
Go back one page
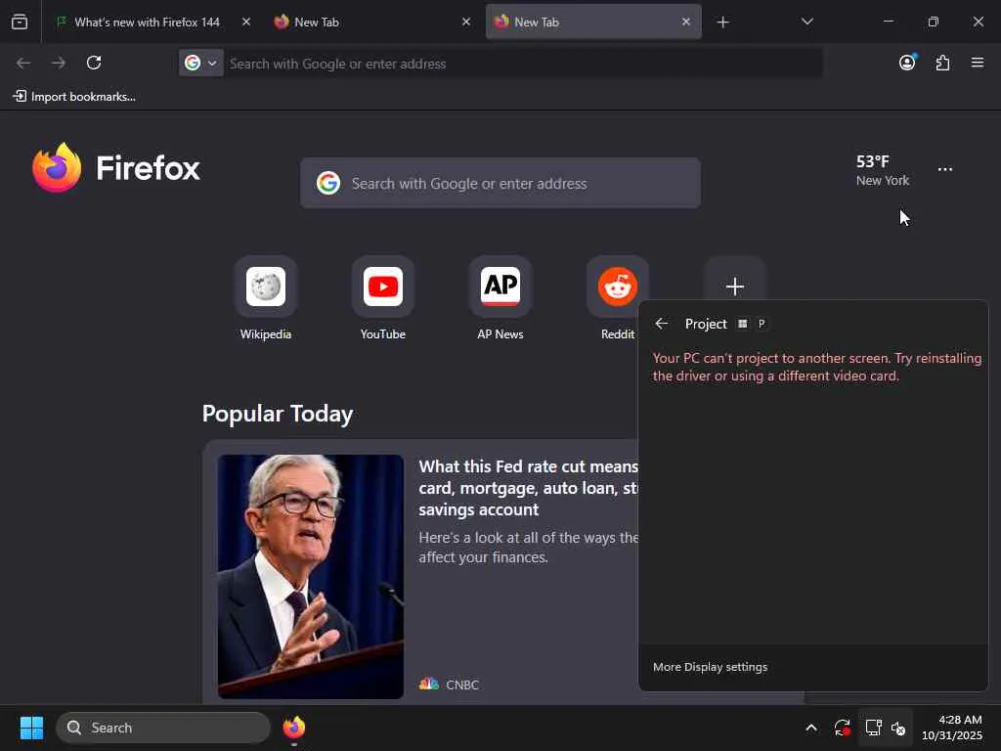point(23,63)
